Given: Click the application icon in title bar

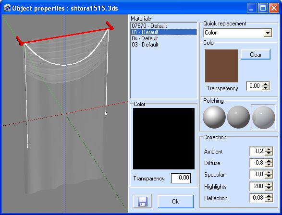Looking at the screenshot, I should click(7, 8).
